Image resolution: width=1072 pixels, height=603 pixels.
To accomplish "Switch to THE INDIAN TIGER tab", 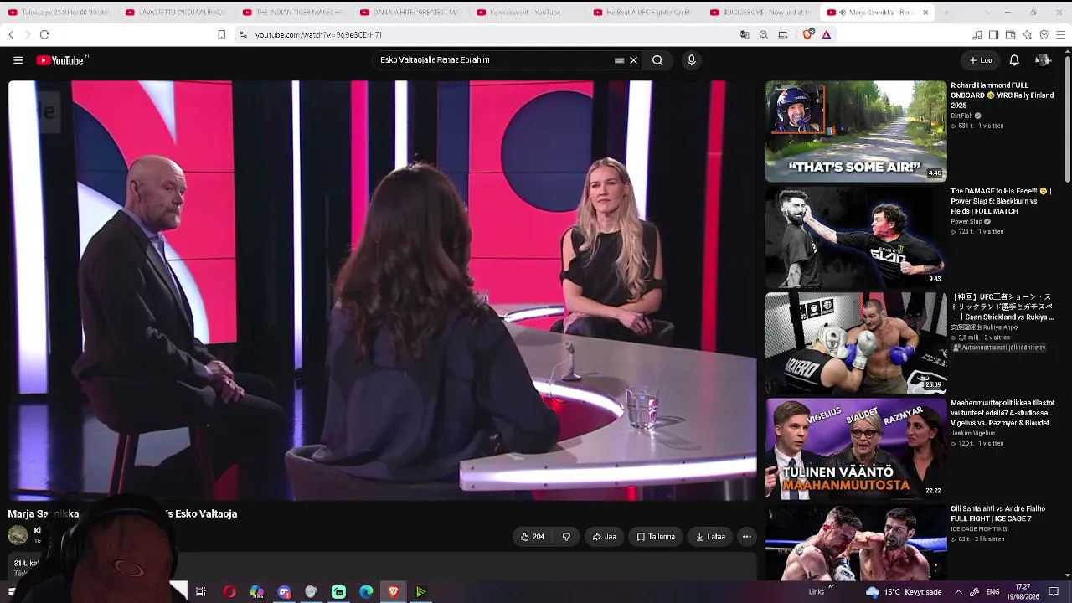I will point(291,13).
